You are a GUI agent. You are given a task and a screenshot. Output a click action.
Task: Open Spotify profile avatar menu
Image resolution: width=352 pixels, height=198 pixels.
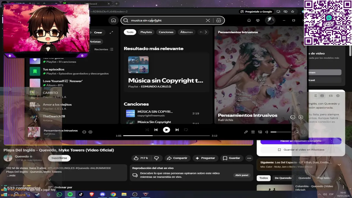[x=270, y=20]
